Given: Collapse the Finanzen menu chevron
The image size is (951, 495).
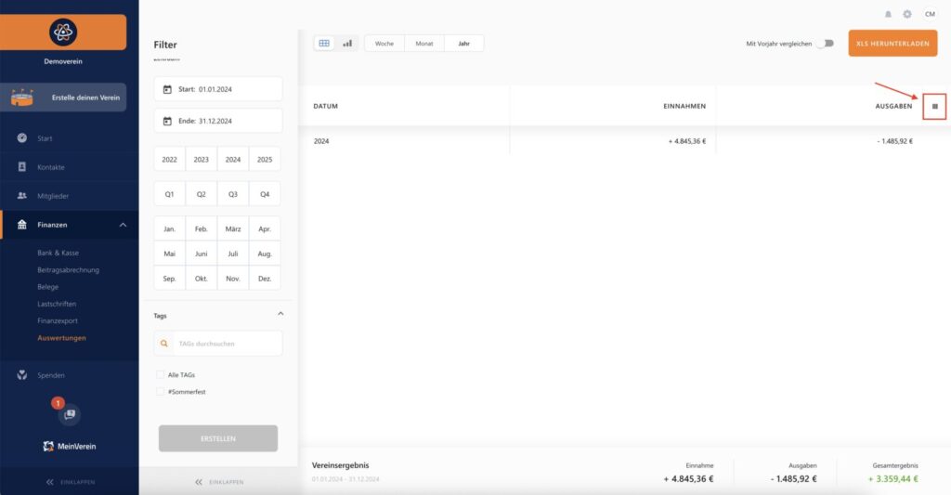Looking at the screenshot, I should coord(124,225).
